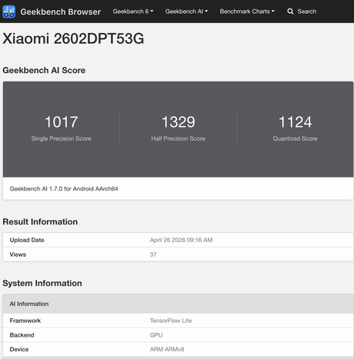
Task: Click the Search text in navbar
Action: (307, 12)
